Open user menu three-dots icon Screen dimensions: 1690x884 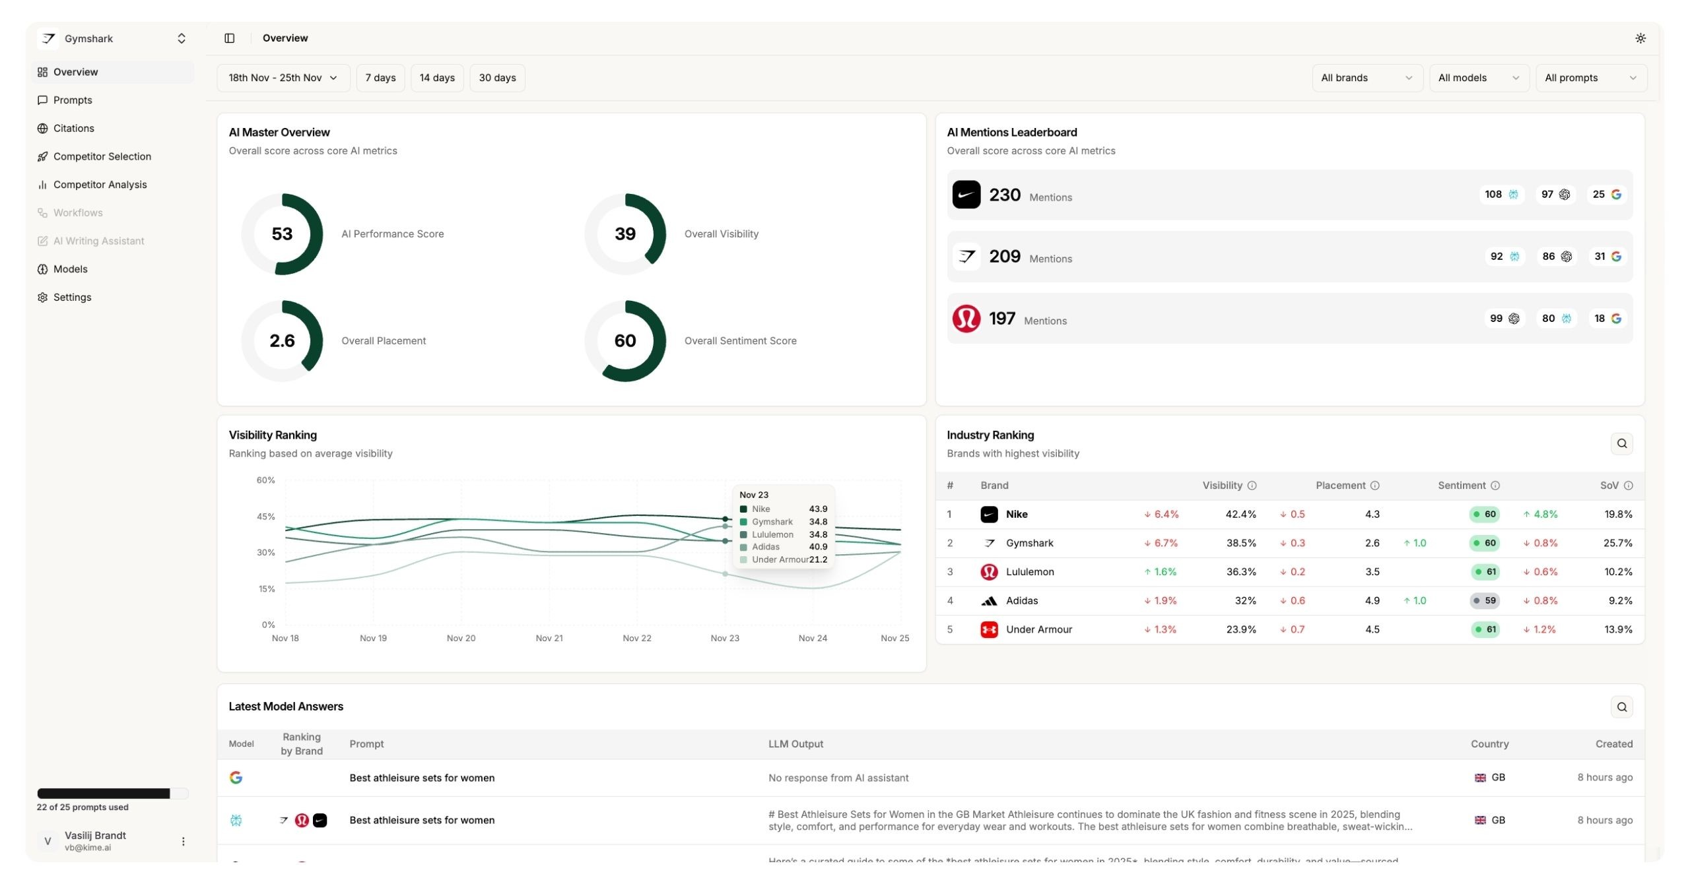[183, 841]
